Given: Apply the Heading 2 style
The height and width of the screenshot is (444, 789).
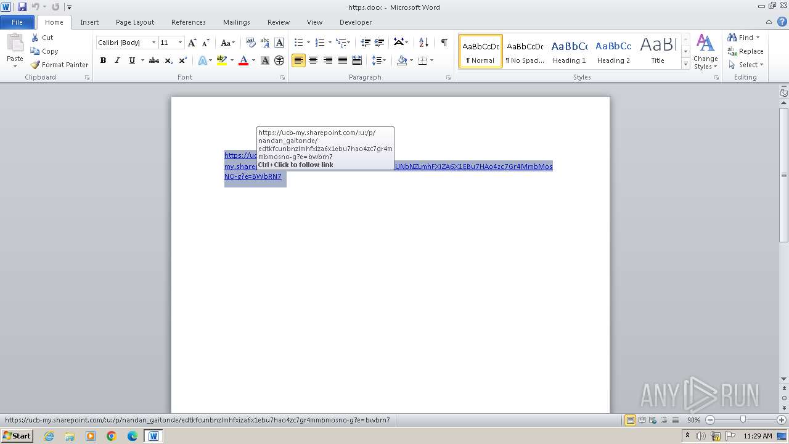Looking at the screenshot, I should pos(613,51).
